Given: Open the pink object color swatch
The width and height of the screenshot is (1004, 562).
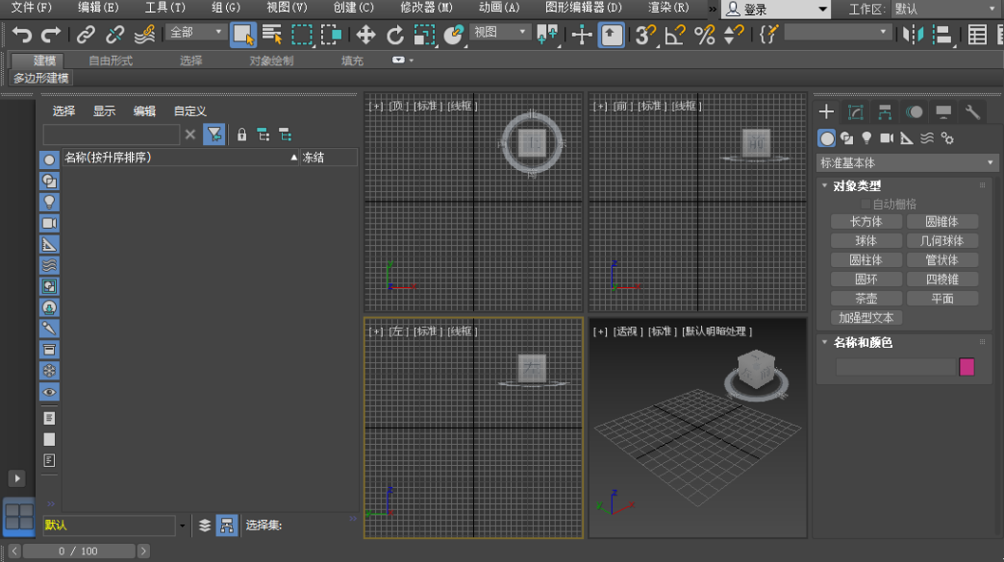Looking at the screenshot, I should click(966, 367).
